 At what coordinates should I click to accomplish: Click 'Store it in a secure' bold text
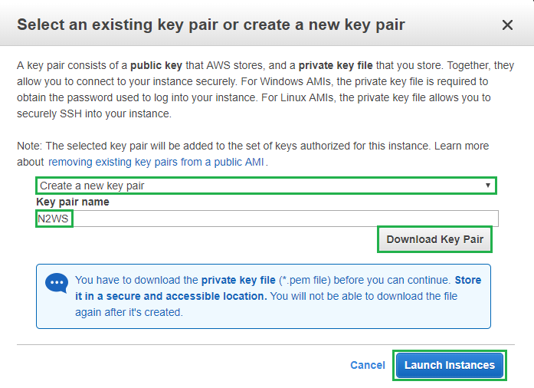tap(192, 296)
